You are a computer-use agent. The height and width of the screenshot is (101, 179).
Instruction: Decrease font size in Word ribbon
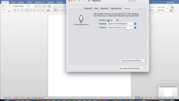[x=40, y=6]
